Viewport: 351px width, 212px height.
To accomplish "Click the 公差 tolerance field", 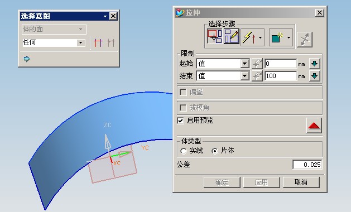I will tap(307, 165).
